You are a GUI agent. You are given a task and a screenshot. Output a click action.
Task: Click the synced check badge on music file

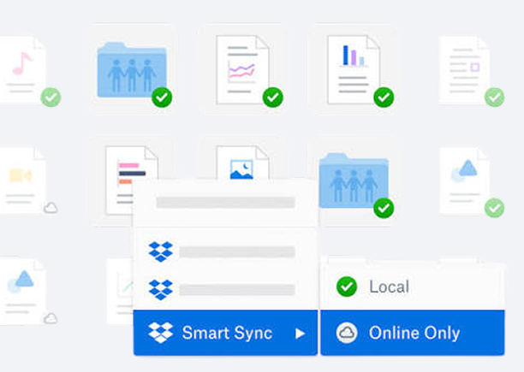[51, 97]
